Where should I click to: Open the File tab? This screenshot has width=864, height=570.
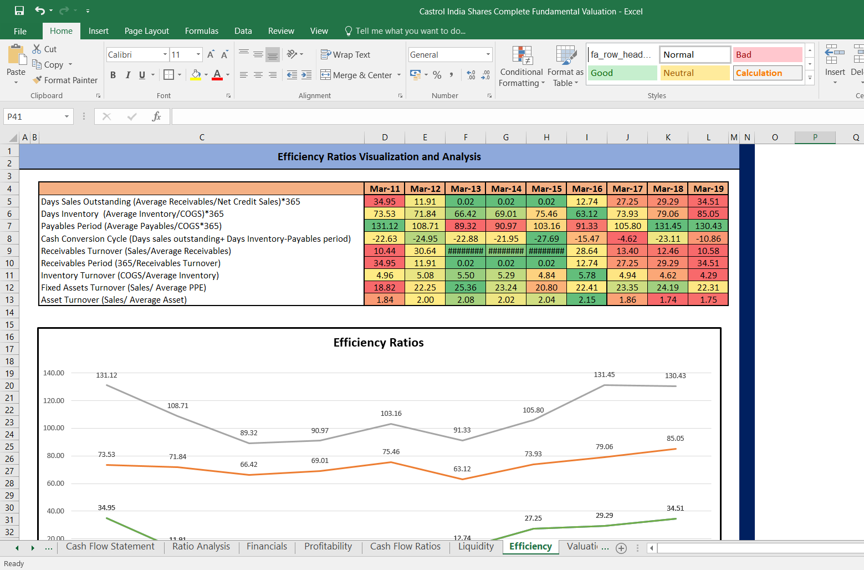[x=20, y=31]
